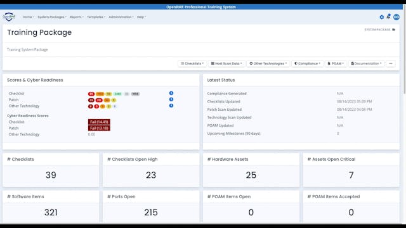The width and height of the screenshot is (406, 228).
Task: Click the folder icon beside System Package
Action: coord(393,30)
